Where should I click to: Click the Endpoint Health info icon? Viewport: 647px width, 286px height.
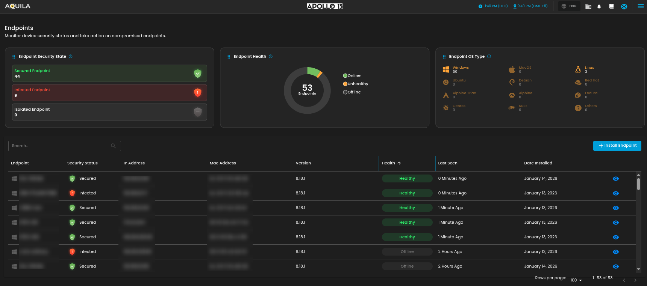[x=271, y=57]
